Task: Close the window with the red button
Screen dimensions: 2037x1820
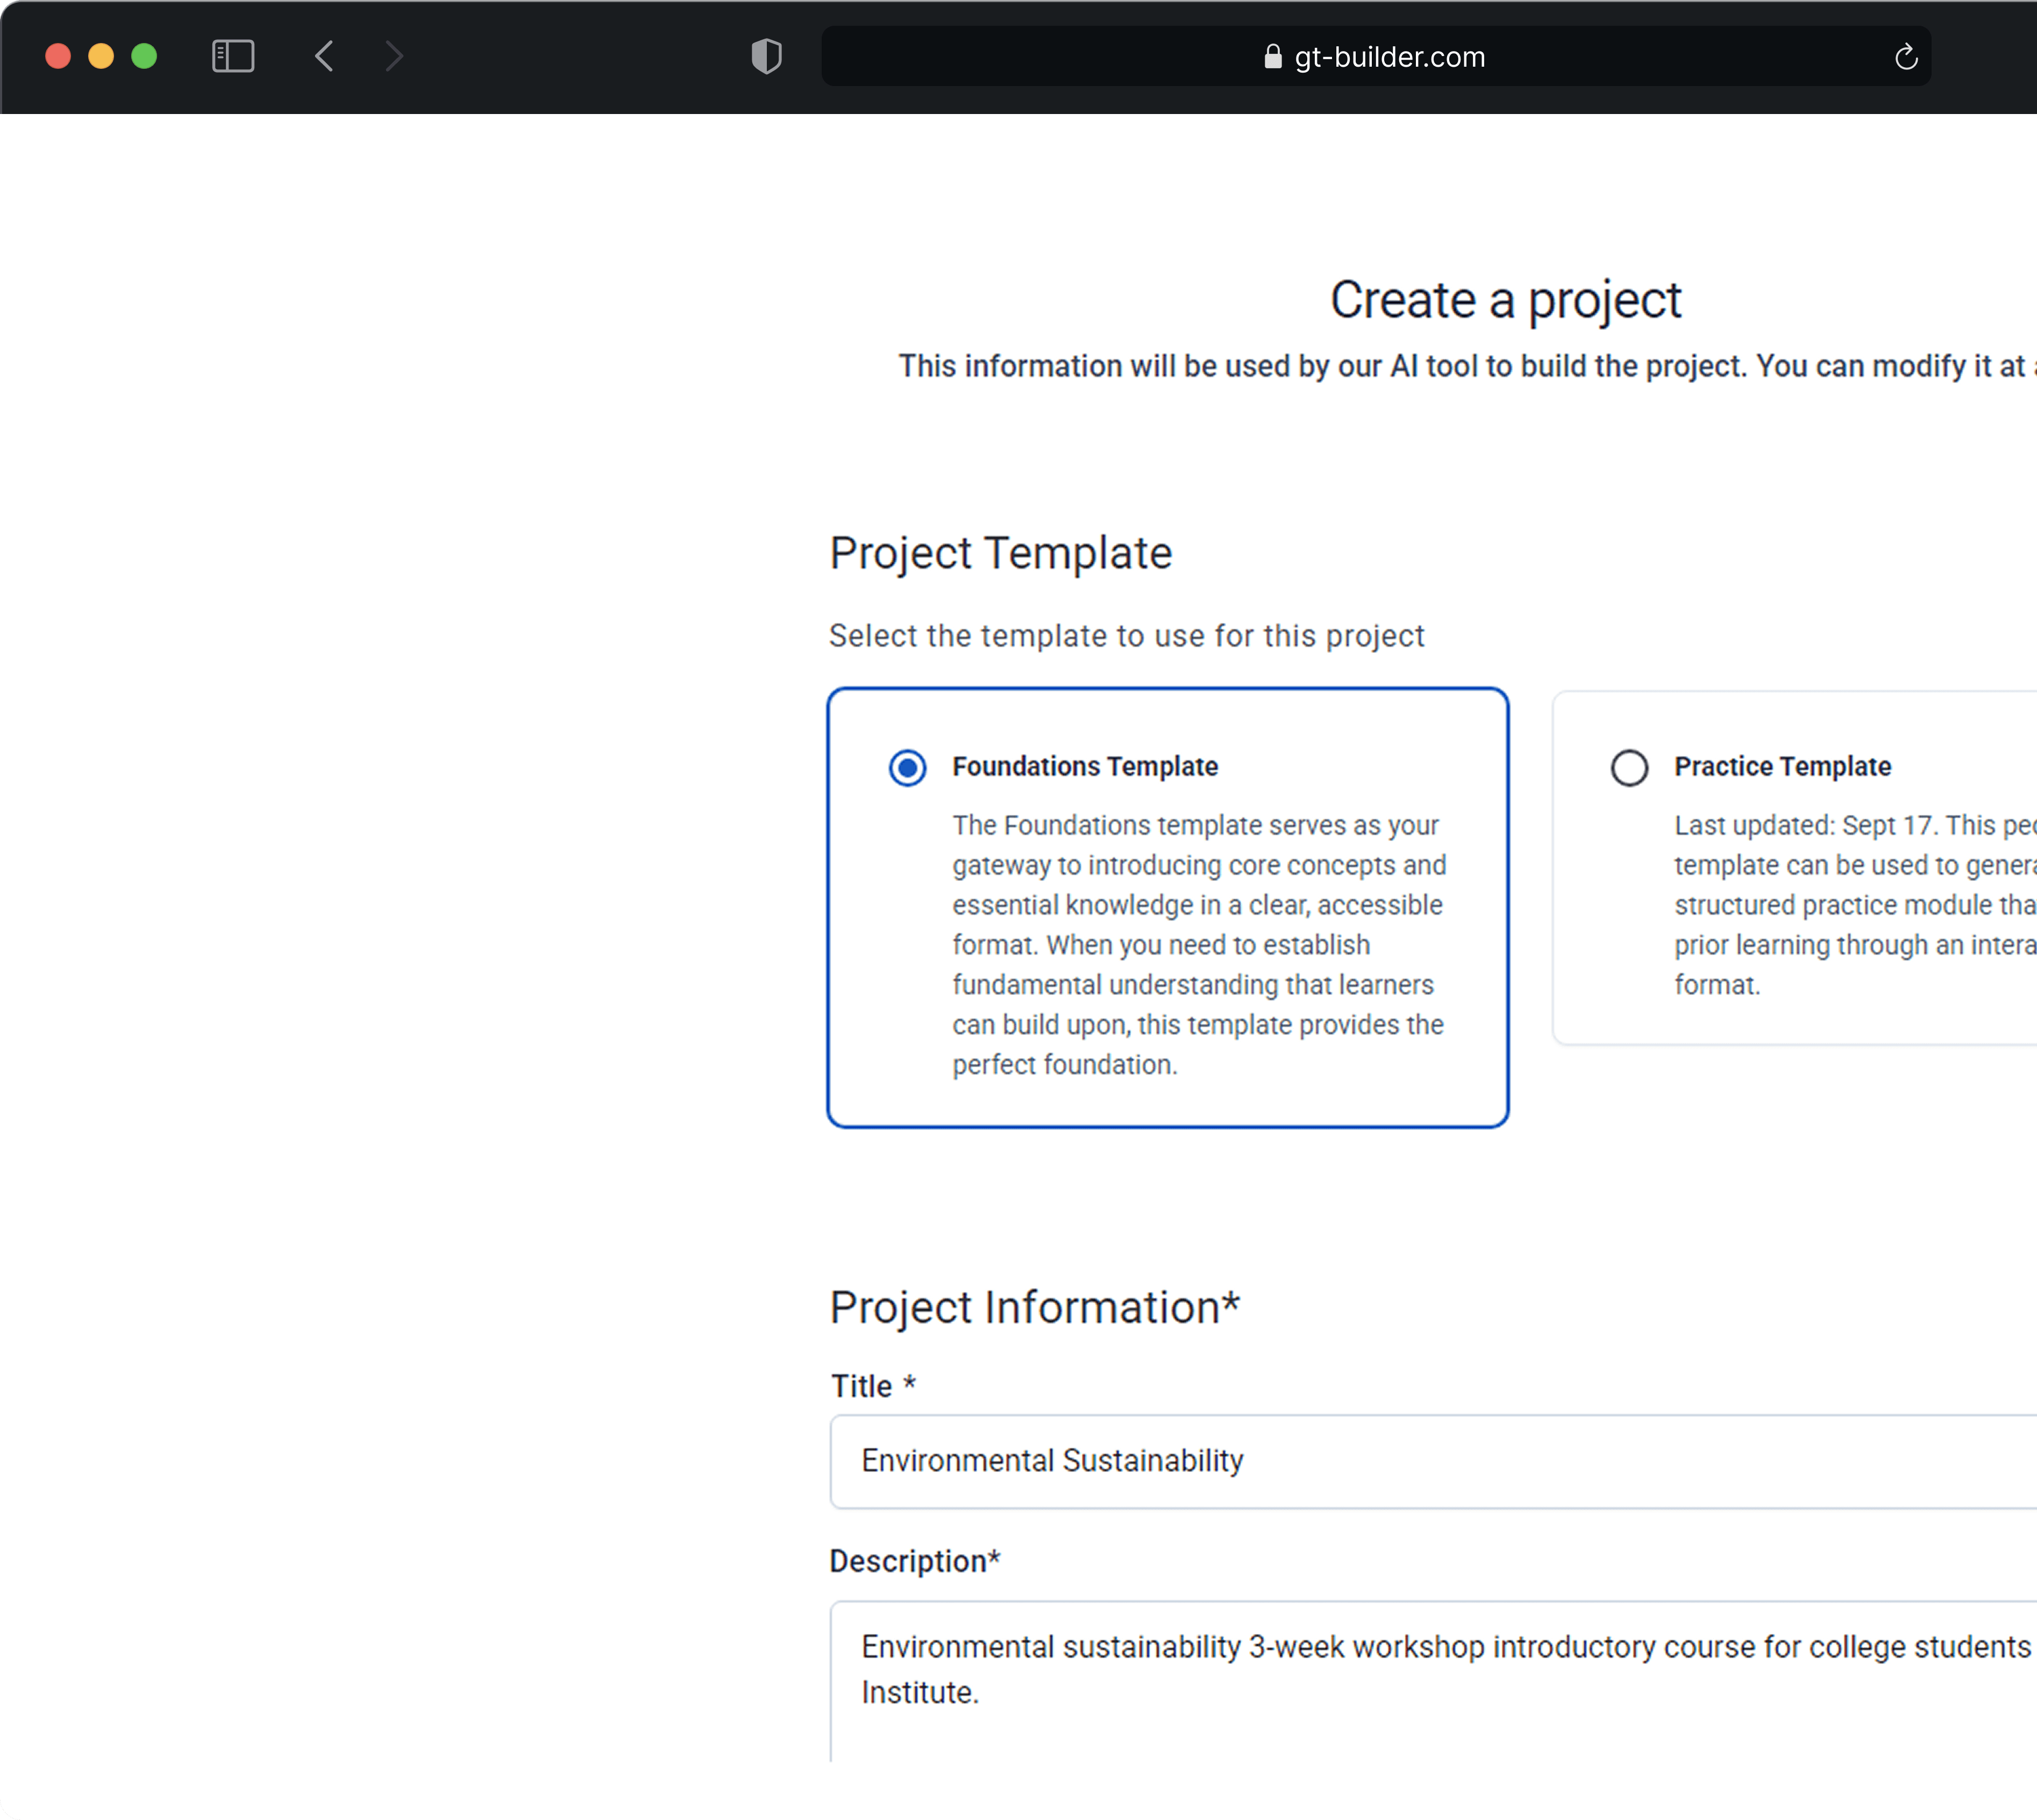Action: point(58,56)
